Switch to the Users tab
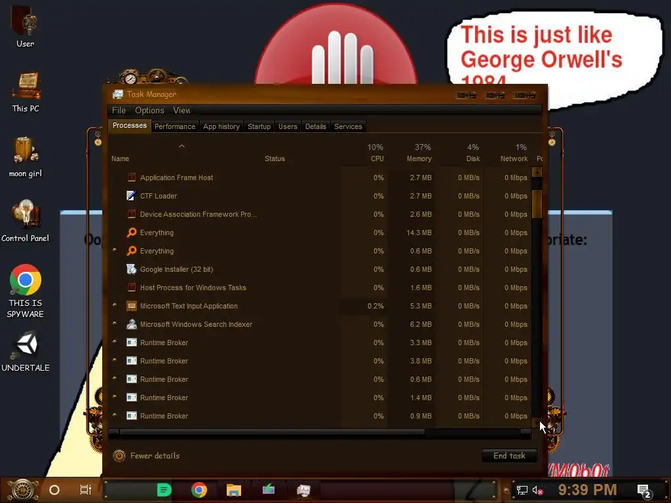The height and width of the screenshot is (503, 671). pos(288,126)
